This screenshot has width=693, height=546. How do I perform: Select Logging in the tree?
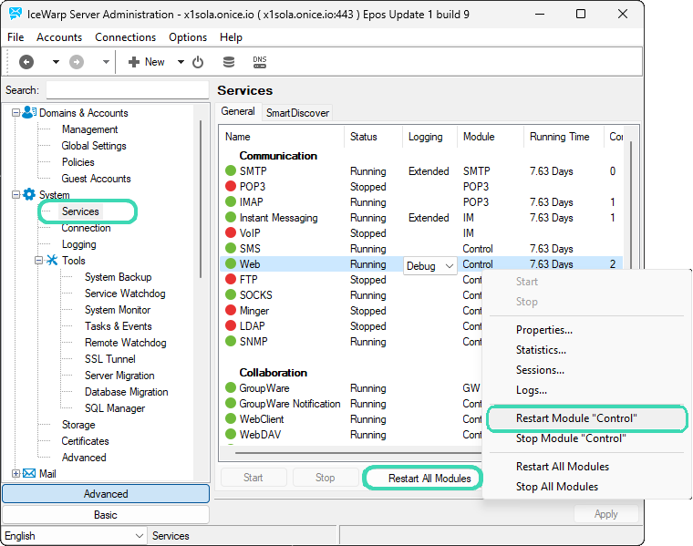click(x=78, y=244)
